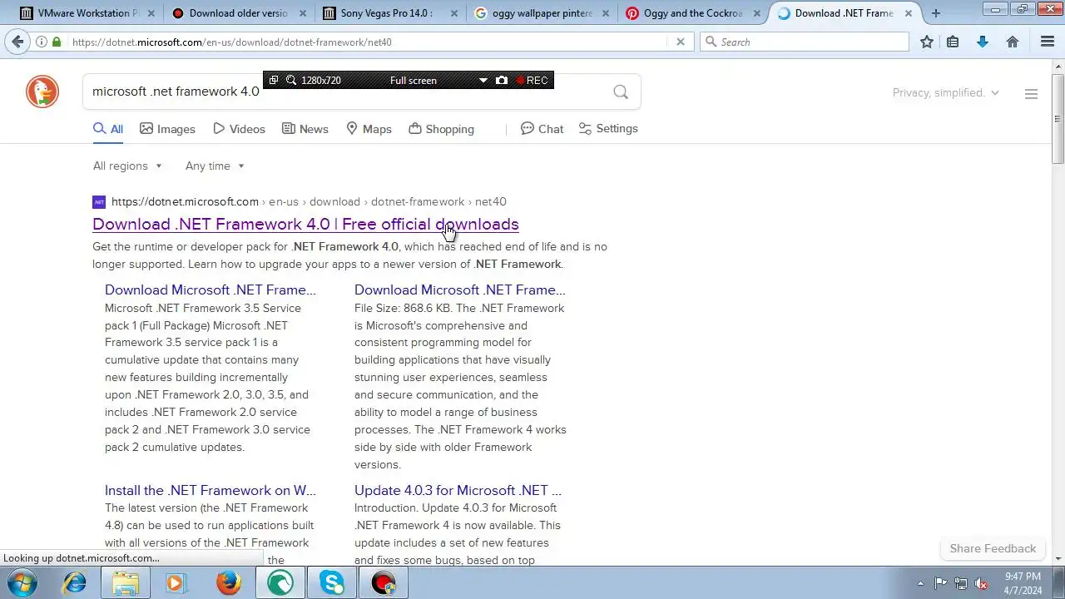Open the .NET Framework 3.5 Service Pack sublink
Image resolution: width=1065 pixels, height=599 pixels.
pyautogui.click(x=211, y=290)
